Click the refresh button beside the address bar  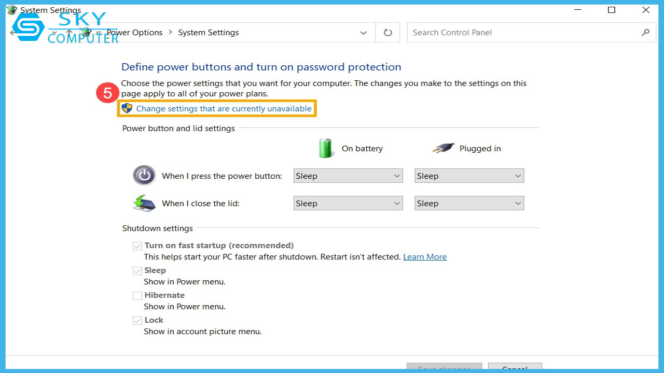[388, 33]
